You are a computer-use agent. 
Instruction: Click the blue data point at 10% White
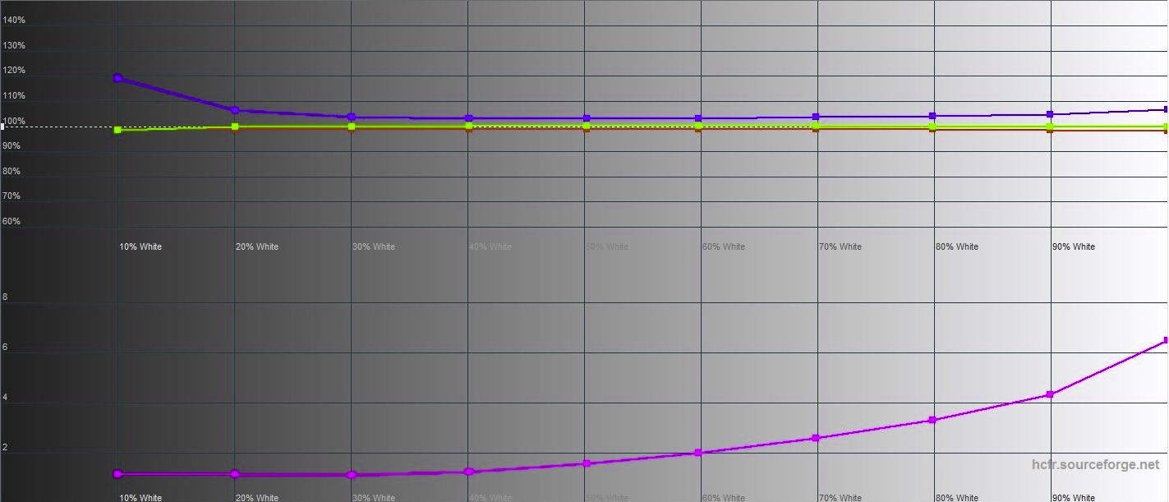tap(117, 78)
